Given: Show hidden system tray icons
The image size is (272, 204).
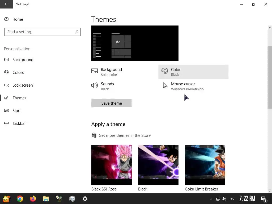Looking at the screenshot, I should click(211, 199).
